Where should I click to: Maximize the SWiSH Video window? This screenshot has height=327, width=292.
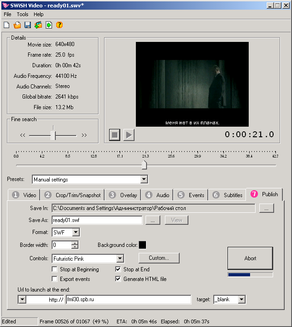[x=277, y=6]
